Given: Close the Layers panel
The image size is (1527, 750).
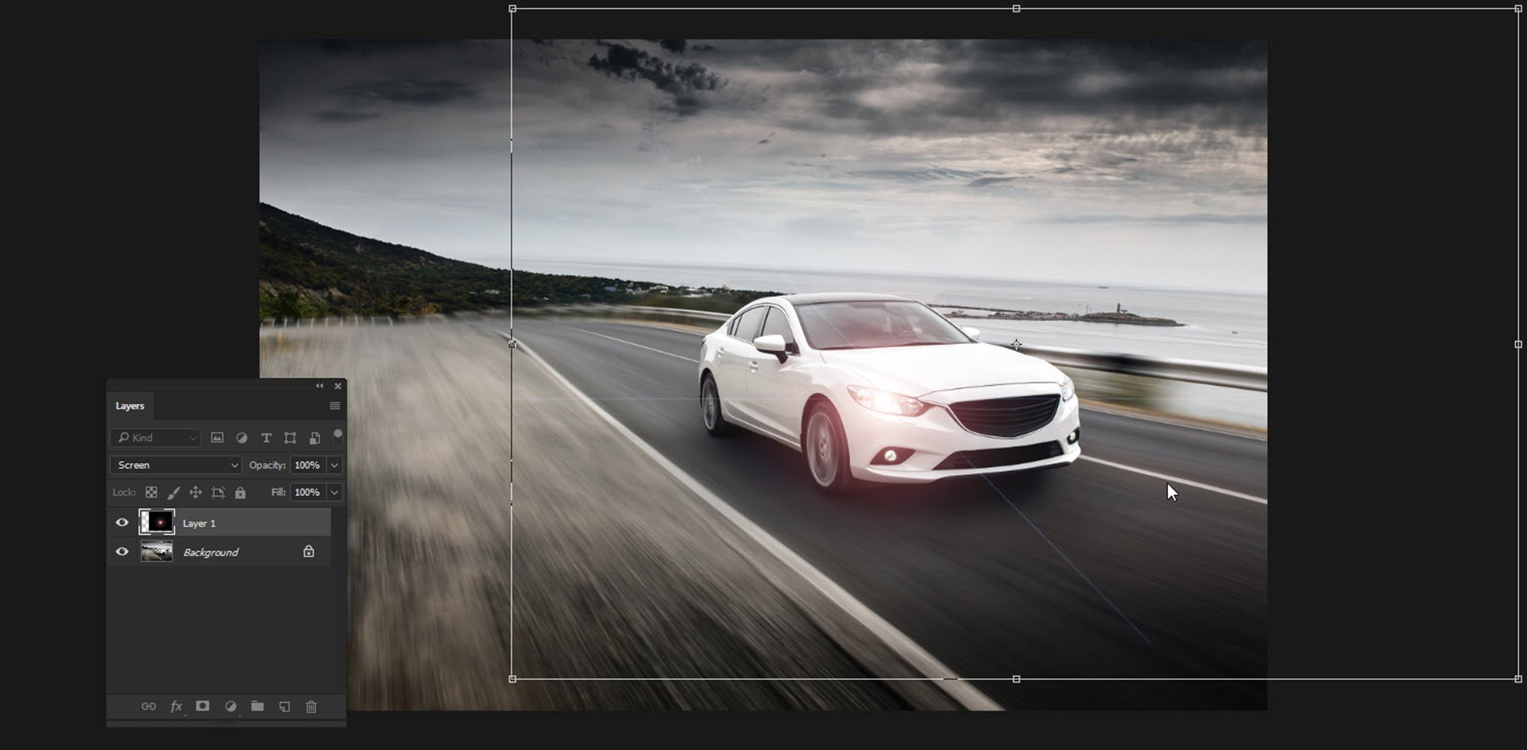Looking at the screenshot, I should pyautogui.click(x=338, y=386).
